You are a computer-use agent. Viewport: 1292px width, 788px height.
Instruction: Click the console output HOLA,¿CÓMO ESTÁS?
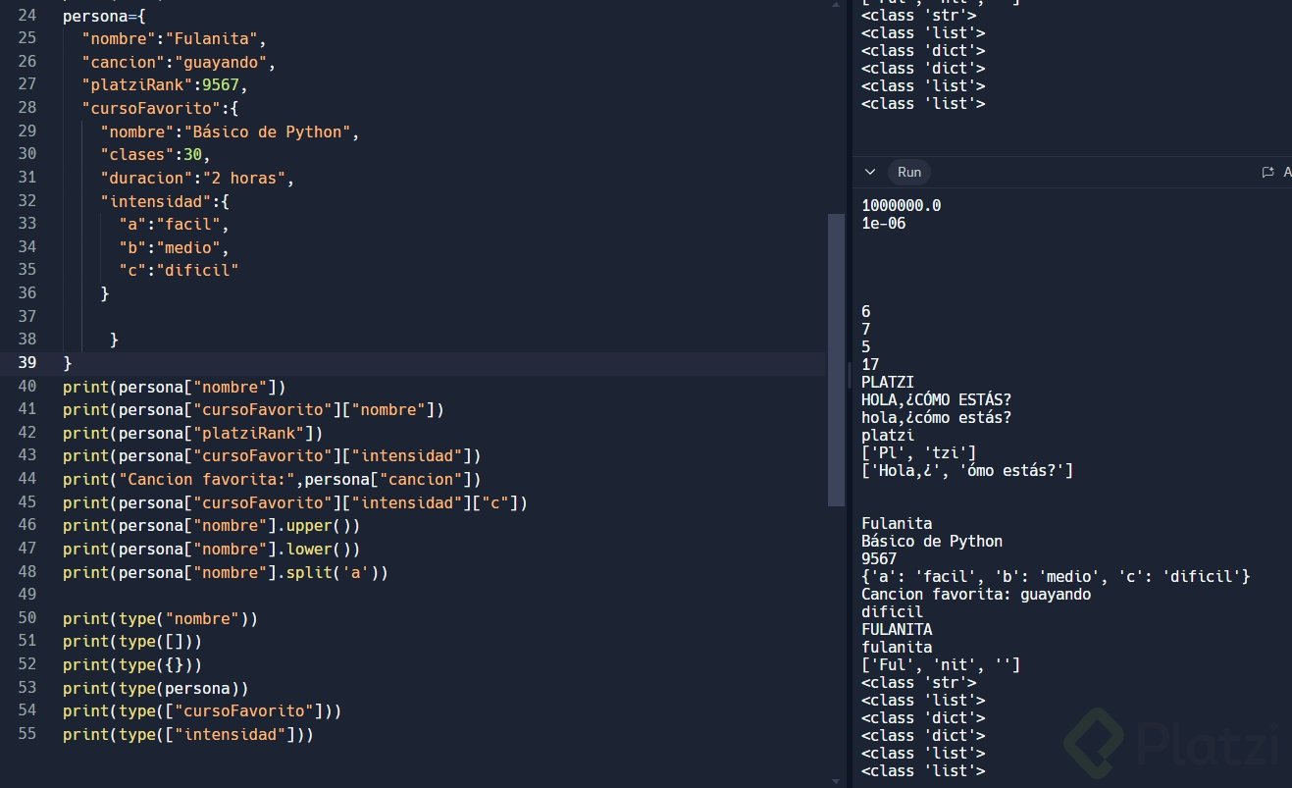coord(937,400)
